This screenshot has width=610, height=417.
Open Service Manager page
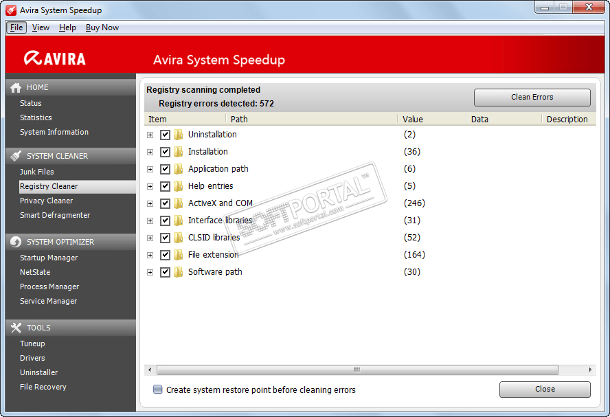(48, 301)
